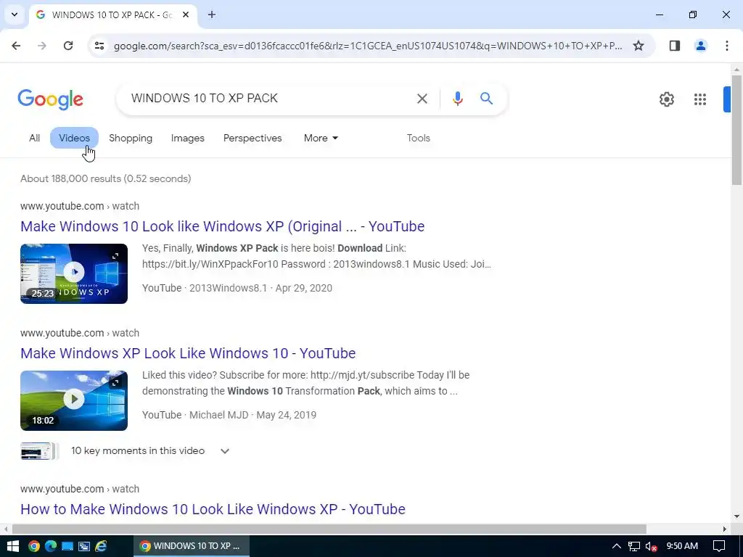Click the scroll down arrow

pos(736,516)
